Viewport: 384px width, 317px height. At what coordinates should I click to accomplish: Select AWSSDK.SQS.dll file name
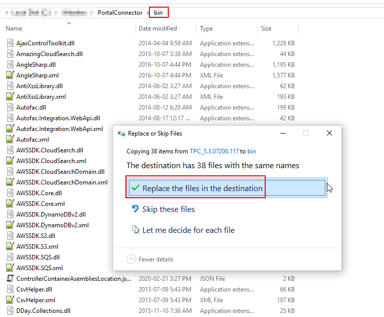(x=38, y=257)
